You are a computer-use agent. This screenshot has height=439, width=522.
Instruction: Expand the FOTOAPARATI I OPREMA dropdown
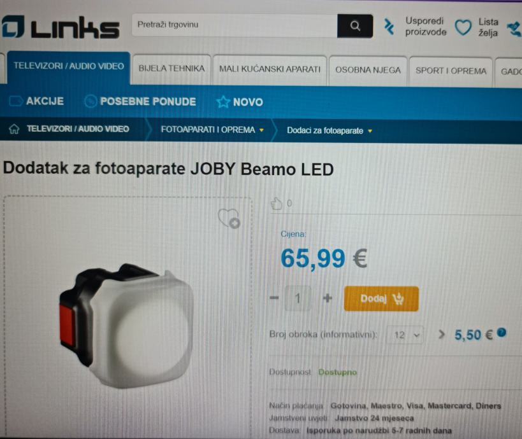pyautogui.click(x=262, y=130)
